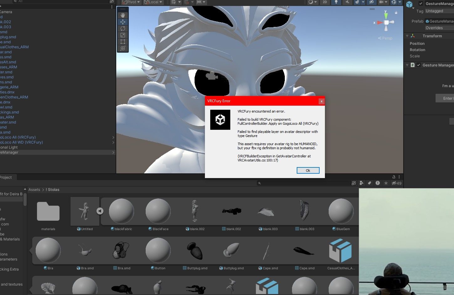This screenshot has height=295, width=454.
Task: Open the Gizmos menu icon
Action: (394, 2)
